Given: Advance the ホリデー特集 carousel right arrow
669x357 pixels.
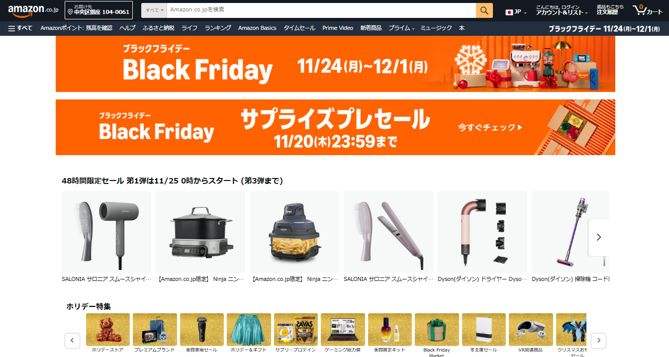Looking at the screenshot, I should click(598, 341).
